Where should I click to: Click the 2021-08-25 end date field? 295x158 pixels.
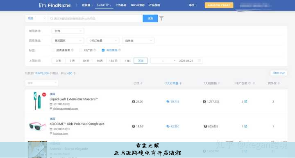click(x=186, y=61)
